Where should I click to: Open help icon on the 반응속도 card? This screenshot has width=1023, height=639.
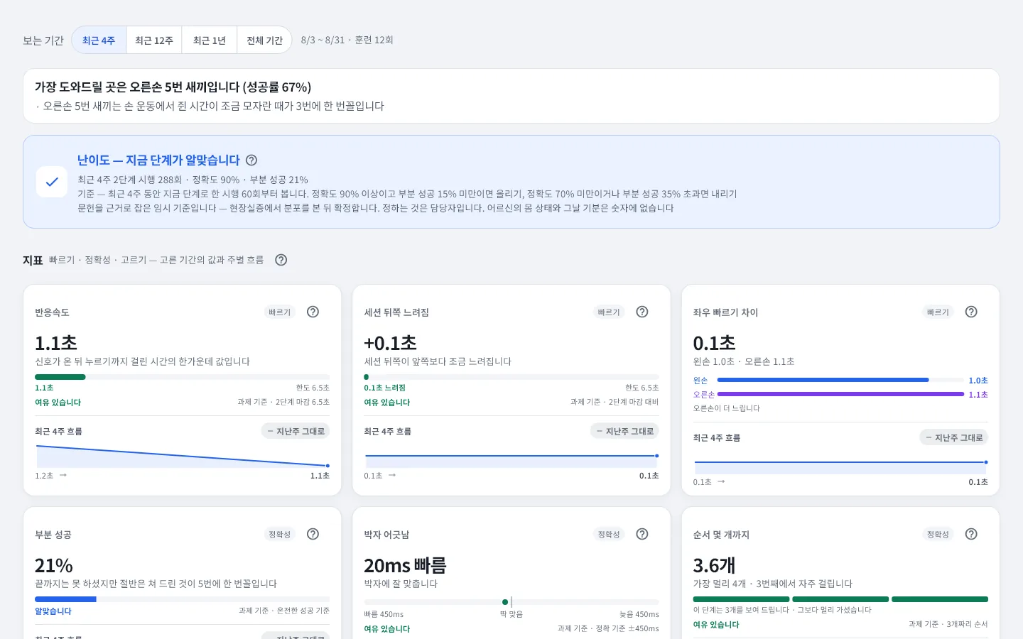pyautogui.click(x=313, y=312)
